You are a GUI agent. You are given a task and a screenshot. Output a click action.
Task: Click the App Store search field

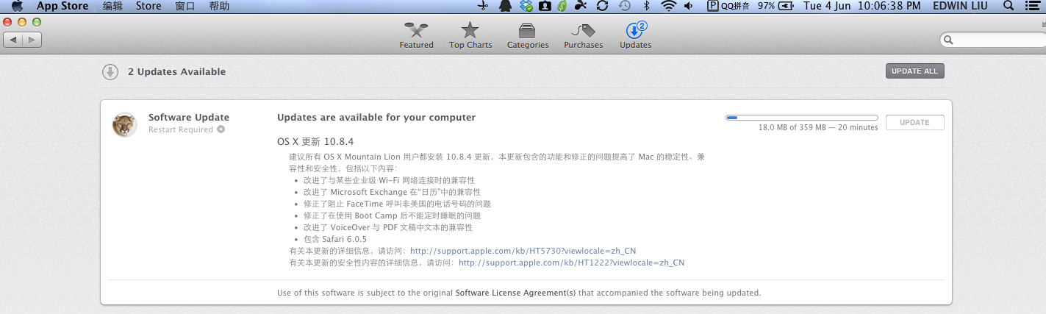point(993,40)
